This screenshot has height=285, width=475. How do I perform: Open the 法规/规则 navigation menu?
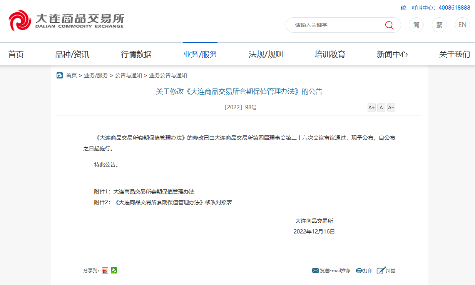[266, 54]
